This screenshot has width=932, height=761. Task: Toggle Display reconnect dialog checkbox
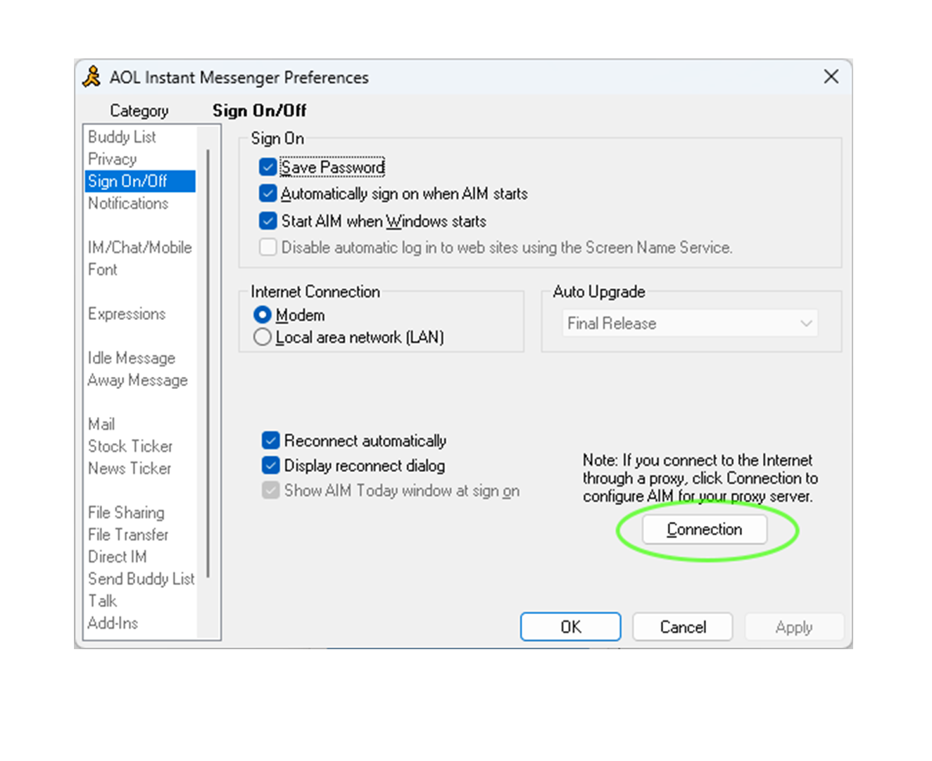pyautogui.click(x=270, y=466)
